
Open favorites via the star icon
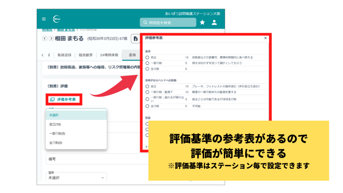click(x=202, y=22)
